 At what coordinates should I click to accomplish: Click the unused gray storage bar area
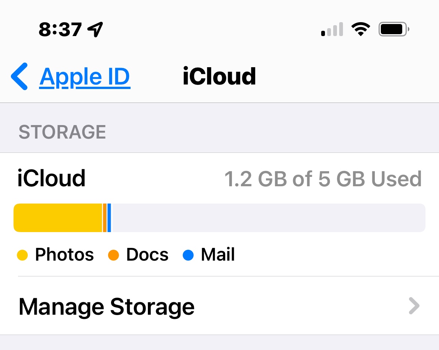(x=268, y=218)
